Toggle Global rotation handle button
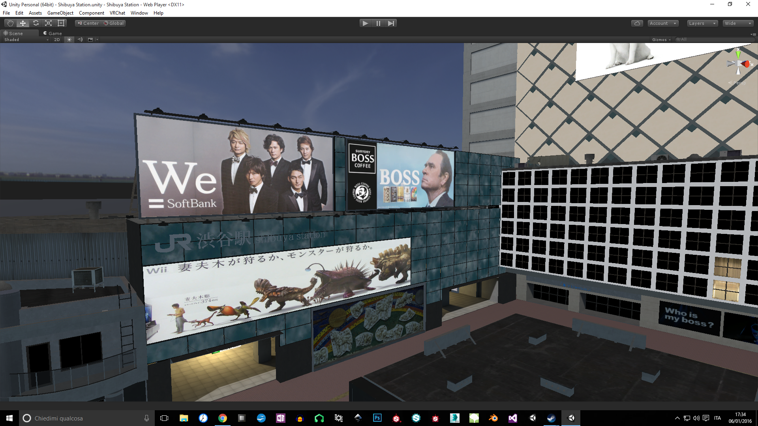Viewport: 758px width, 426px height. click(114, 23)
